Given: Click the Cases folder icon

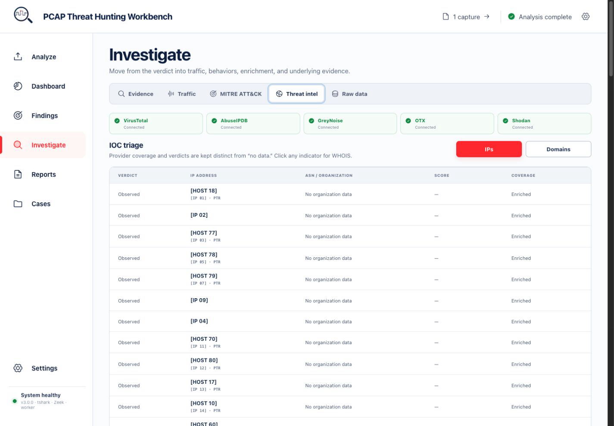Looking at the screenshot, I should (18, 204).
